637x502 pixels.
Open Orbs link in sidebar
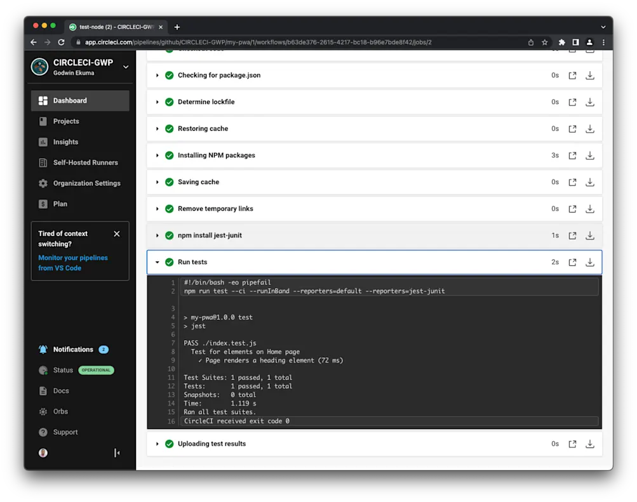coord(60,411)
